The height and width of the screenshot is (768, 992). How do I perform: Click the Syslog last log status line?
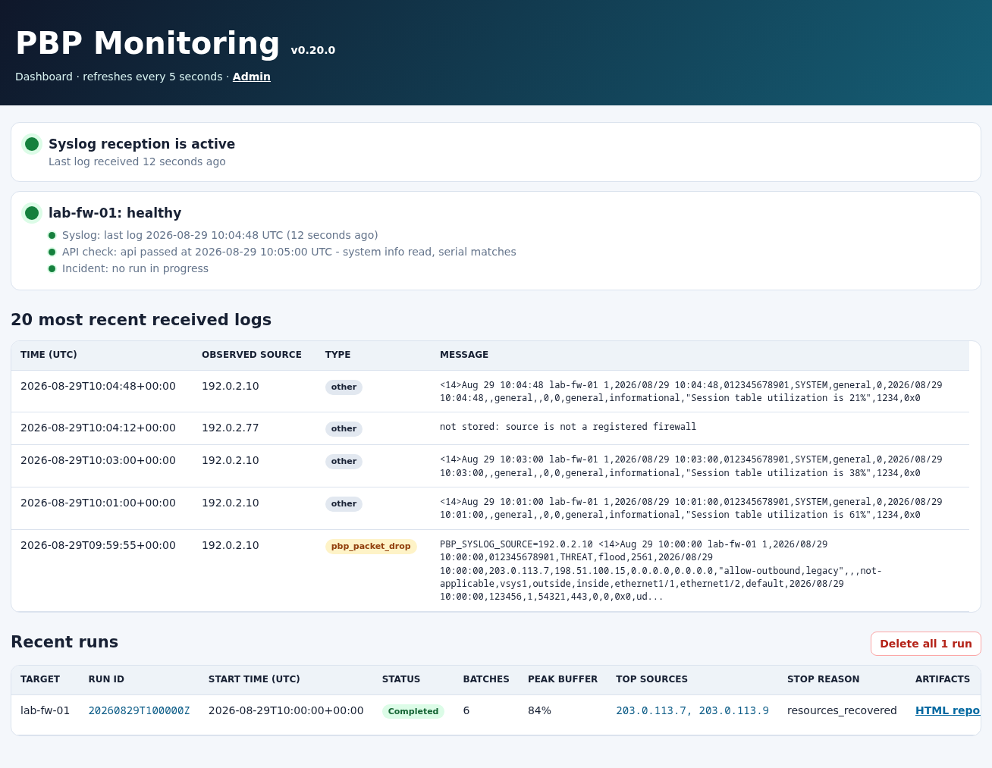[220, 235]
